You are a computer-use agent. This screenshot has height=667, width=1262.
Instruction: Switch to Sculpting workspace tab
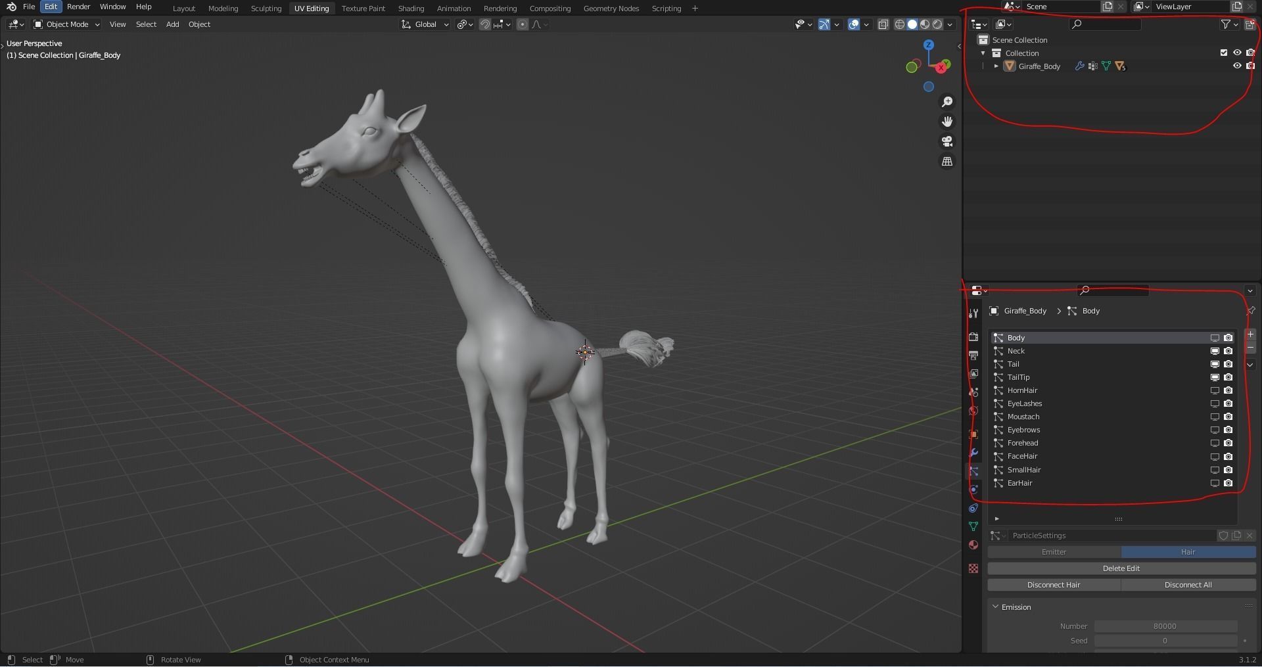coord(266,9)
